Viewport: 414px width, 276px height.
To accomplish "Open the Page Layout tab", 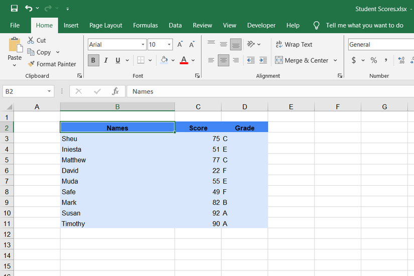I will tap(106, 25).
